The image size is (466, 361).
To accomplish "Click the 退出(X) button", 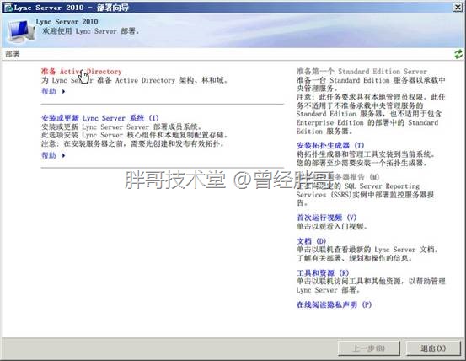I will (x=433, y=348).
